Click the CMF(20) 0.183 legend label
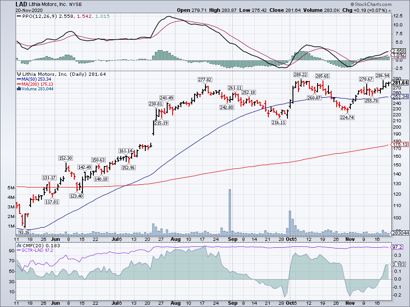Image resolution: width=410 pixels, height=307 pixels. [x=41, y=245]
